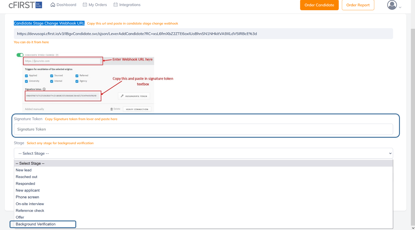Click the calendar icon next to My Orders
This screenshot has width=415, height=230.
[85, 4]
